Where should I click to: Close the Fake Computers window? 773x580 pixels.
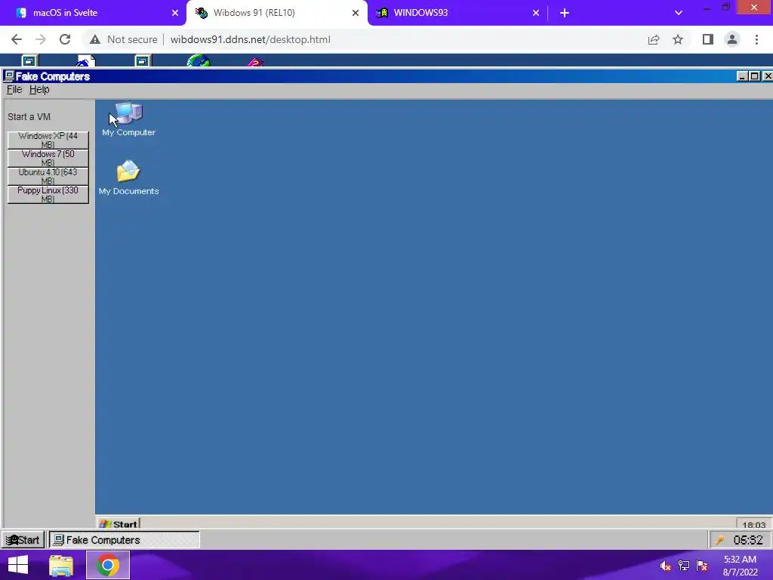point(767,76)
